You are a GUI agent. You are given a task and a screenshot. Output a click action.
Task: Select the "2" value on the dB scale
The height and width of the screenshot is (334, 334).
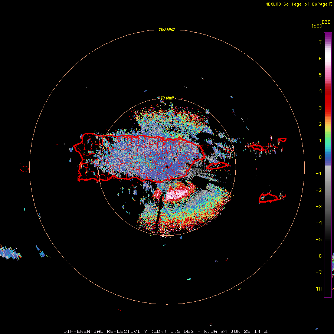coord(320,124)
